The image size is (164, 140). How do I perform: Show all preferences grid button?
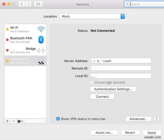coord(38,4)
